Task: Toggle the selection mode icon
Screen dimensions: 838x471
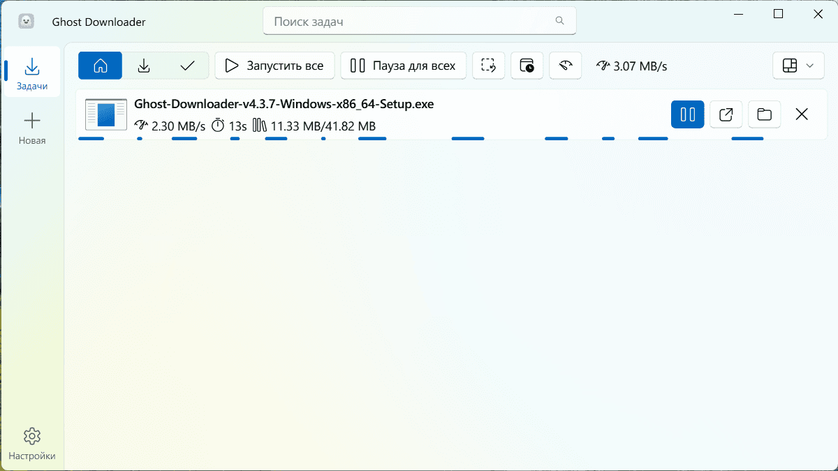Action: click(489, 66)
